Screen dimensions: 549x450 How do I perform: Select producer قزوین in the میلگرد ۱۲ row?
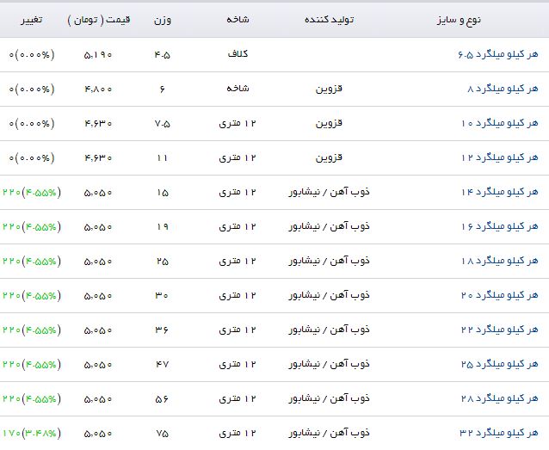(x=329, y=157)
